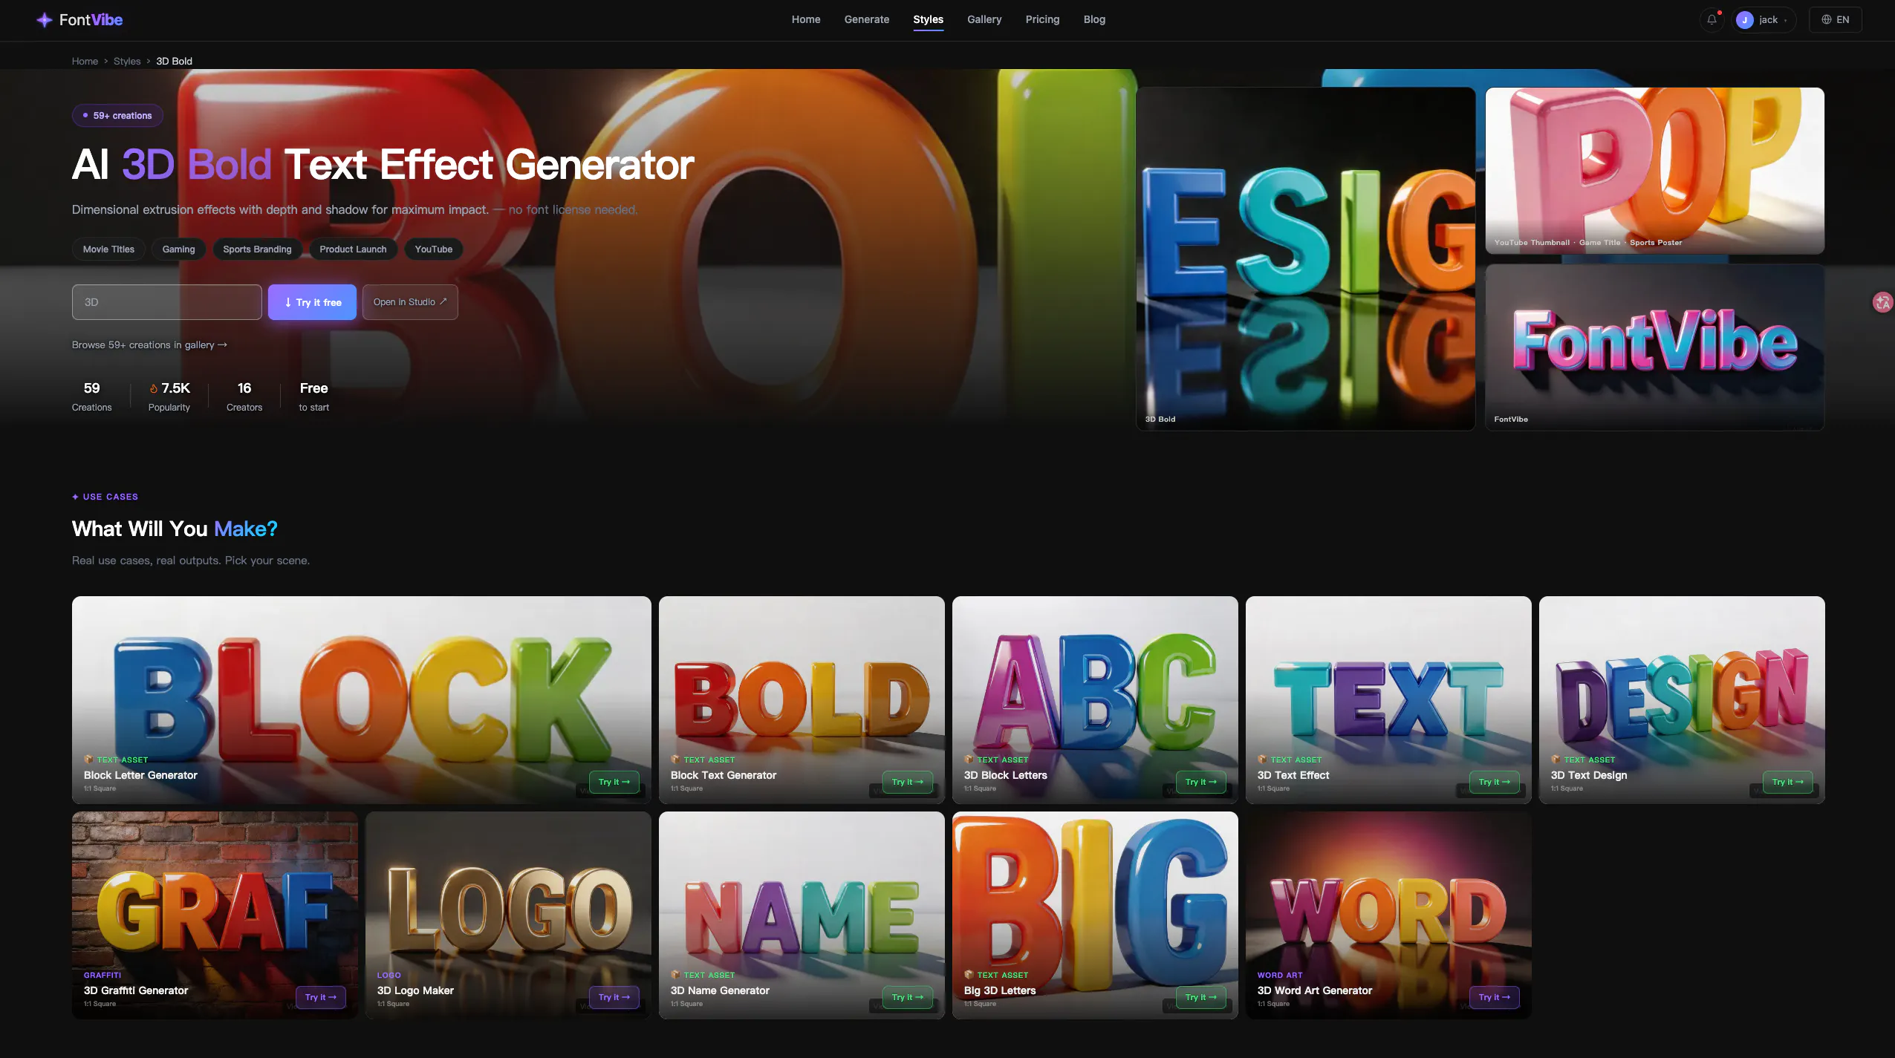Click Try it on 3D Text Design
The image size is (1895, 1058).
tap(1787, 782)
